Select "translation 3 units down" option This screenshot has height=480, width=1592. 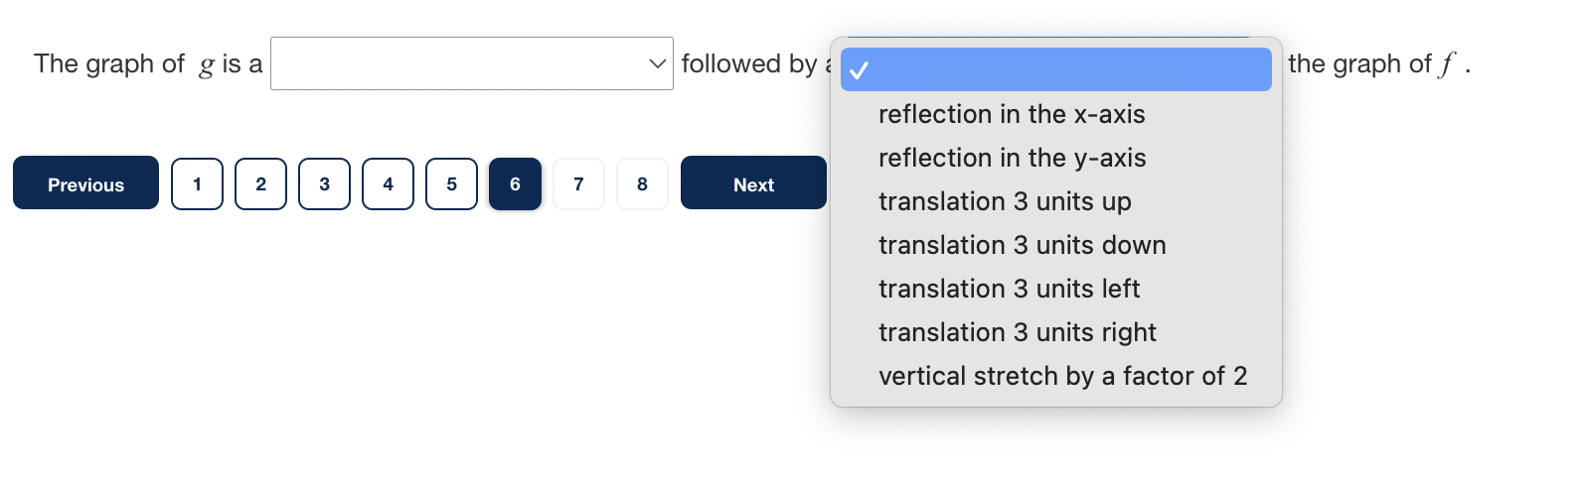click(x=1022, y=246)
